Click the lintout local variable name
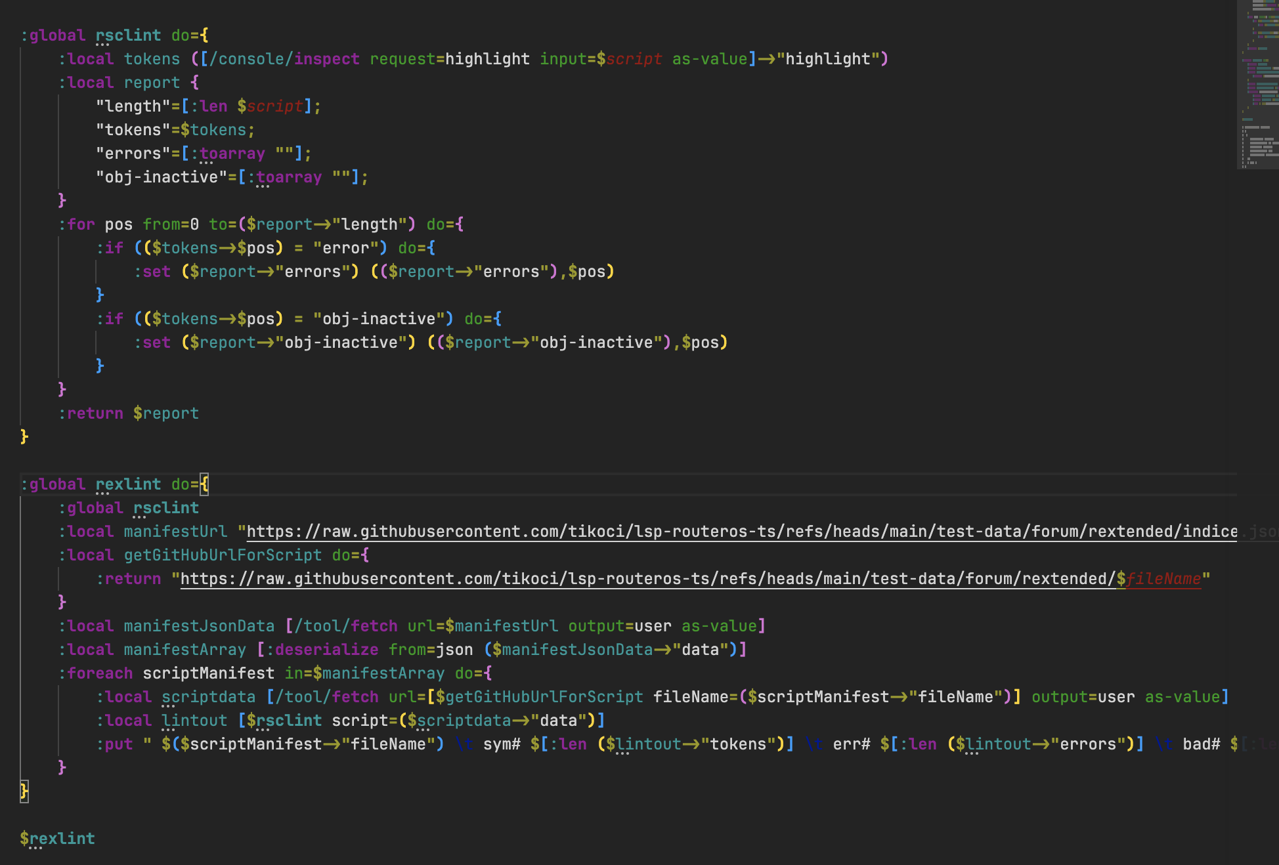Viewport: 1279px width, 865px height. (x=194, y=721)
